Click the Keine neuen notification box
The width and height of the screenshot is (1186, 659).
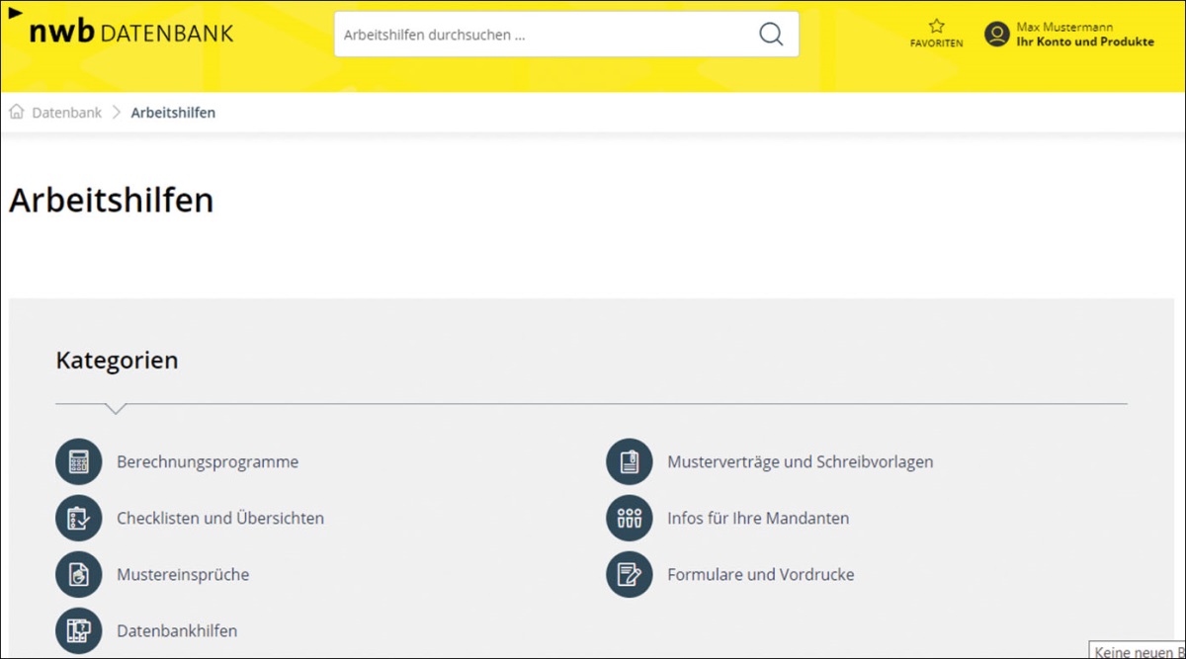click(x=1139, y=651)
